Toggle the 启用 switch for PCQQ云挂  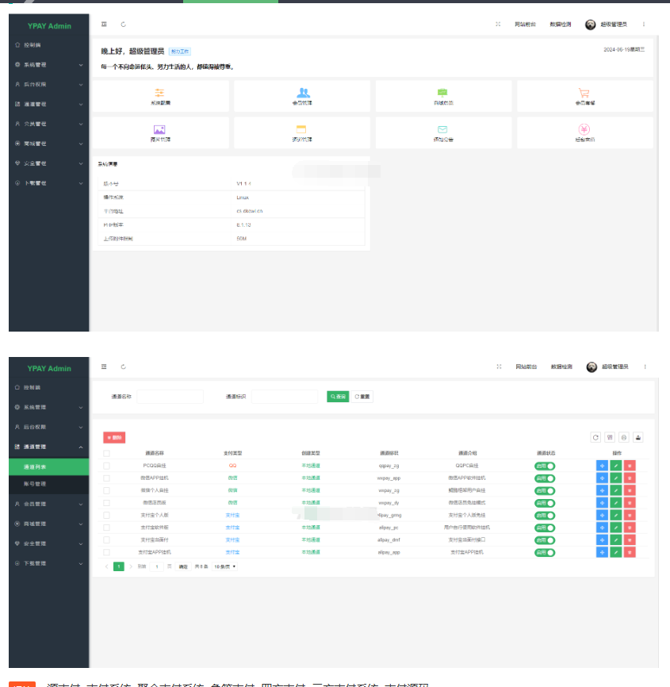point(545,466)
